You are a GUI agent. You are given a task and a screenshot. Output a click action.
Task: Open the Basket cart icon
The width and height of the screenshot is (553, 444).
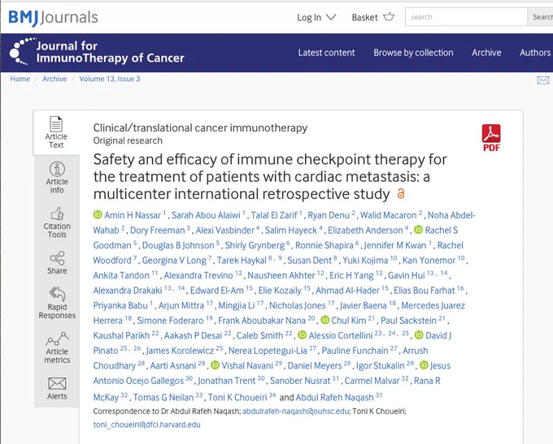click(389, 16)
